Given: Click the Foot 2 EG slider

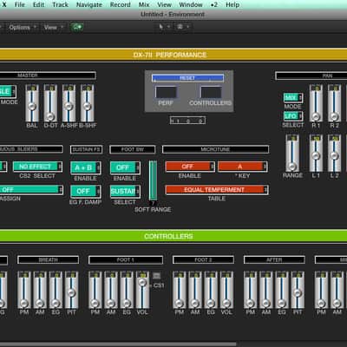Looking at the screenshot, I should tap(211, 290).
